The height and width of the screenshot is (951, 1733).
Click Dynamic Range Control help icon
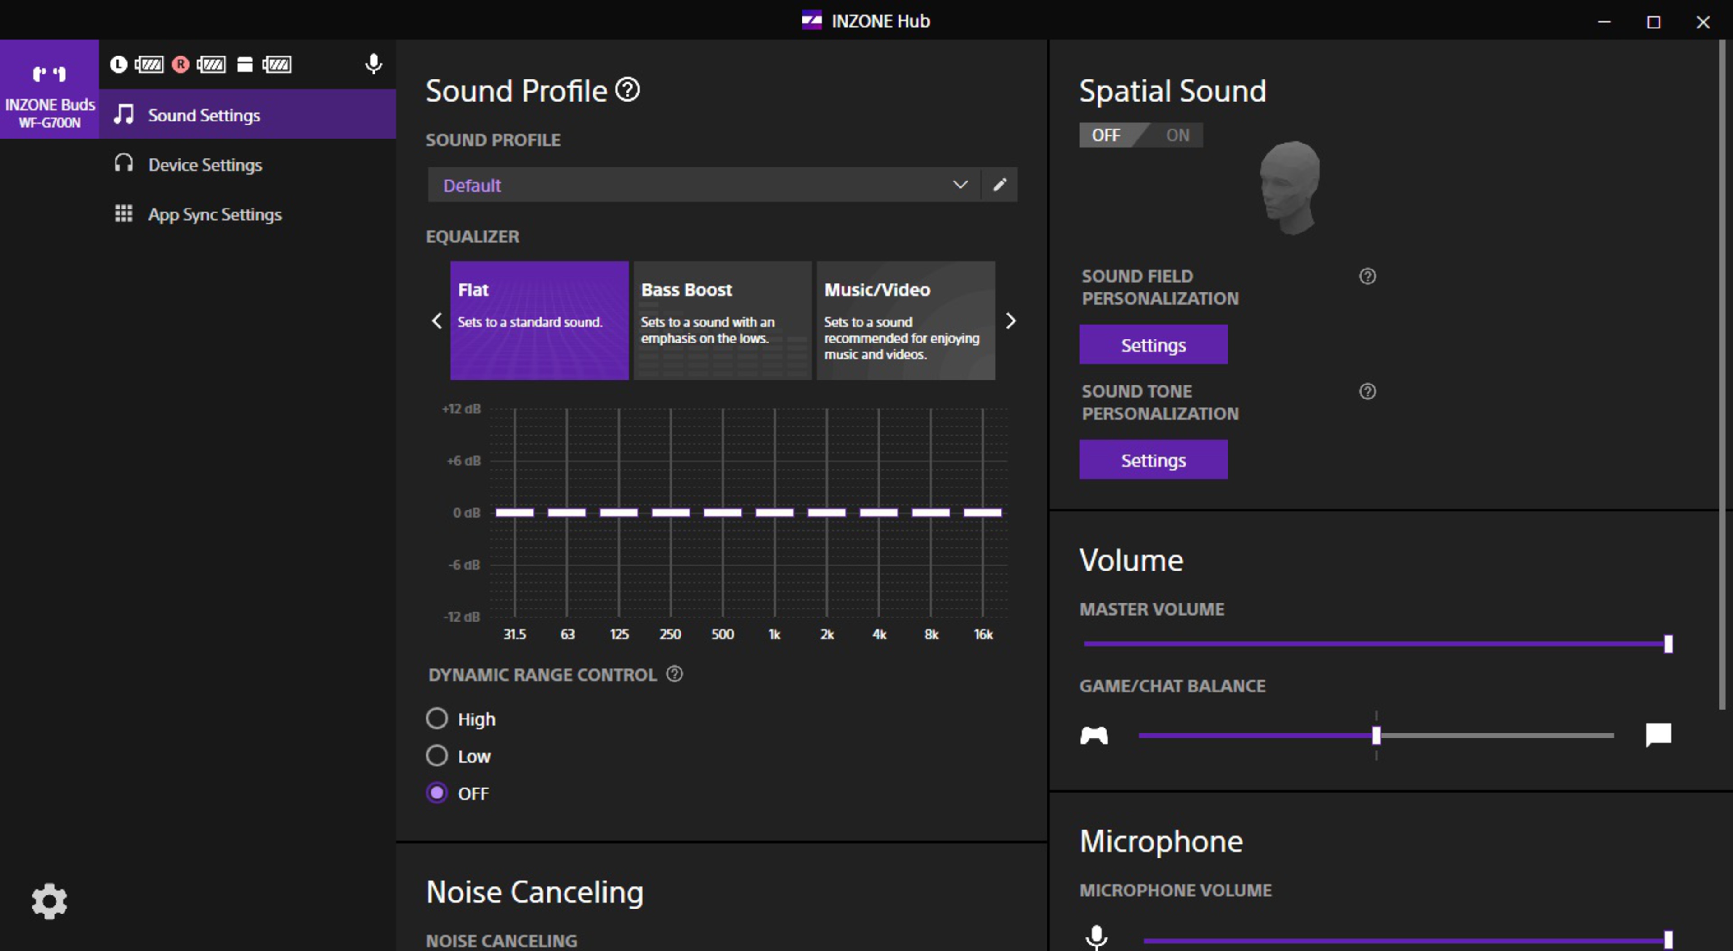(674, 674)
